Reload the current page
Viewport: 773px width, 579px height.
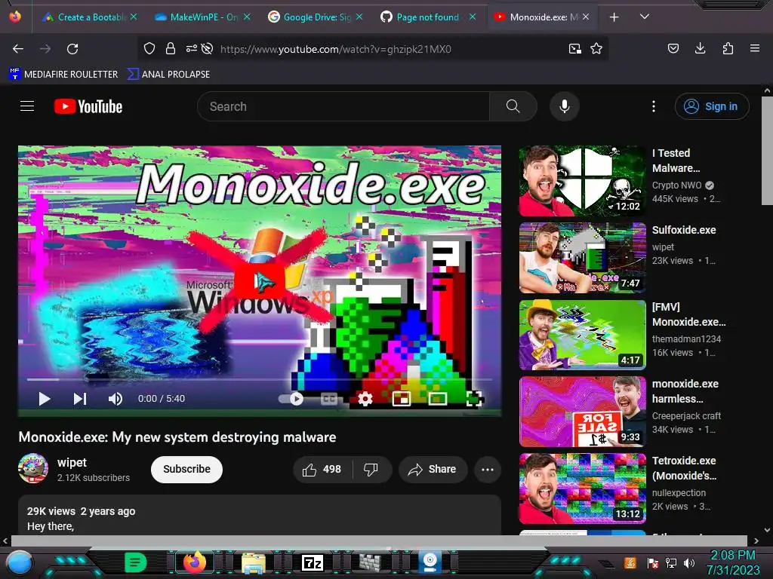click(72, 49)
